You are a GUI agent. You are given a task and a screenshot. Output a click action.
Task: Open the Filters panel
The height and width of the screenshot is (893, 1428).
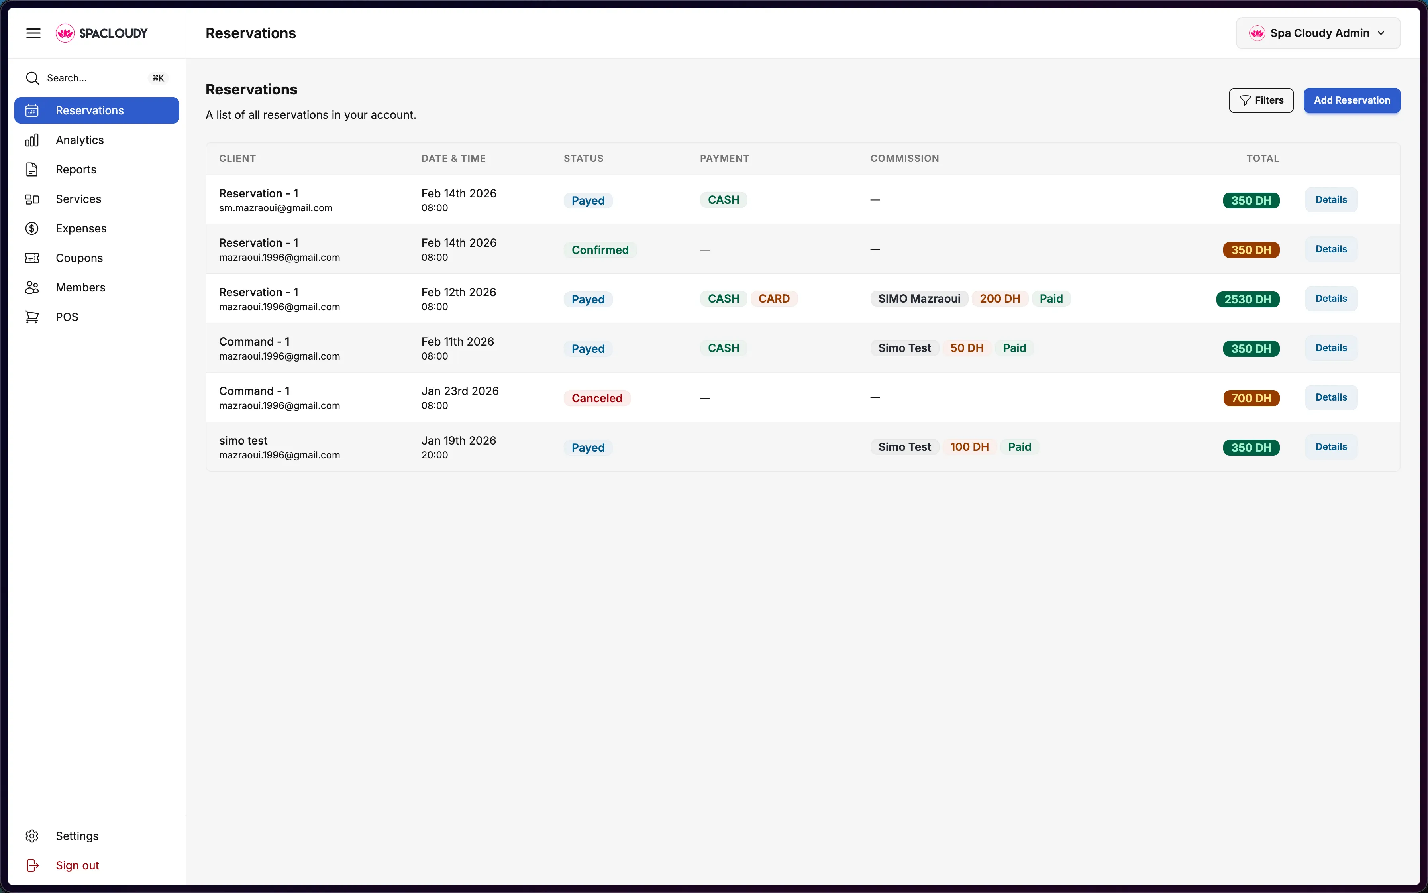[1261, 100]
